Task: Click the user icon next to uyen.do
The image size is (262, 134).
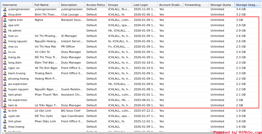Action: 5,116
